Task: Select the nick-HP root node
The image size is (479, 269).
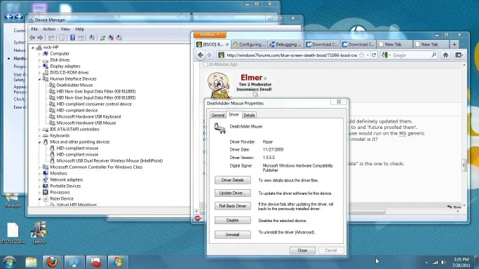Action: point(50,47)
